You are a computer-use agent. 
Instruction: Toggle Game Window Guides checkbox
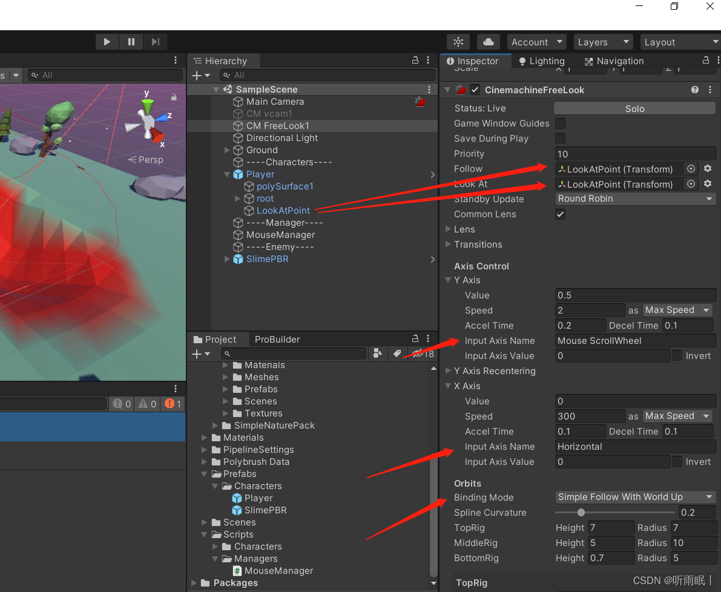(560, 123)
